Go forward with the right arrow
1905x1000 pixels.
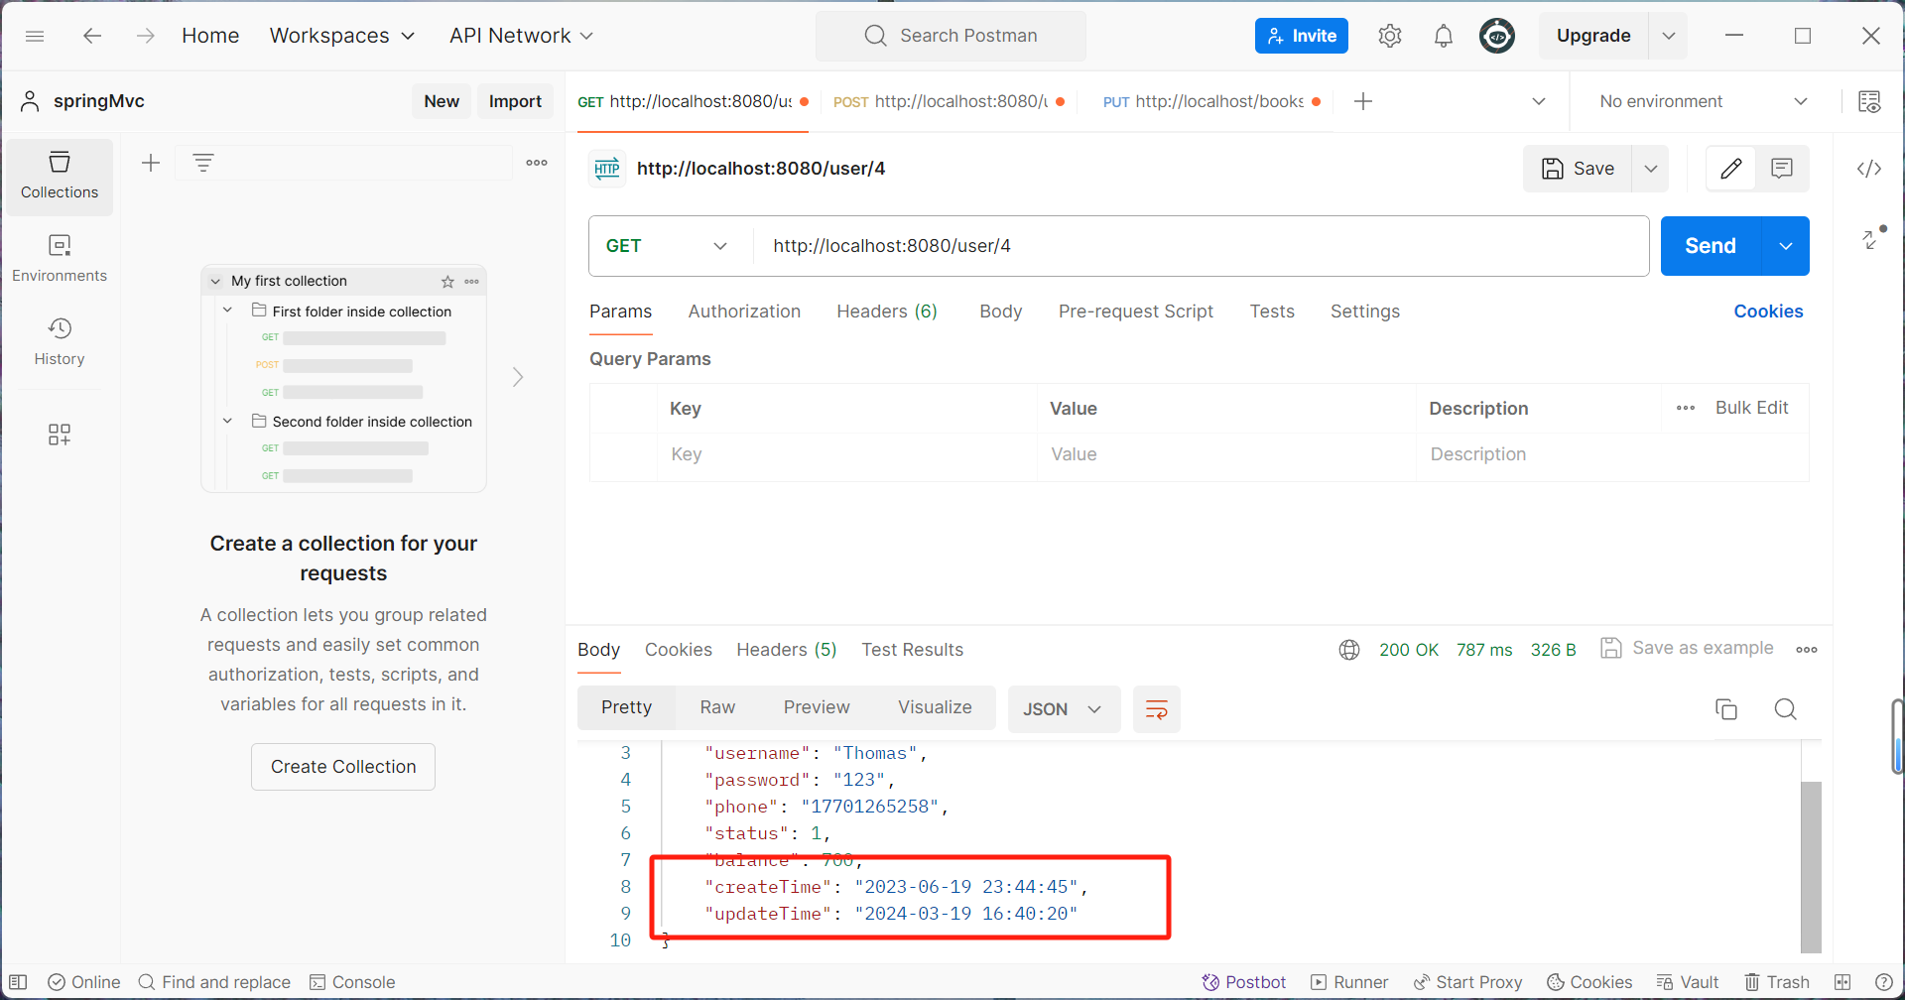point(146,36)
